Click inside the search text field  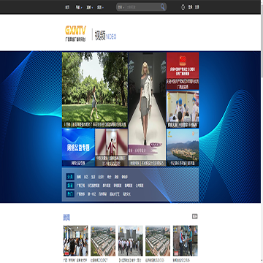pyautogui.click(x=142, y=7)
